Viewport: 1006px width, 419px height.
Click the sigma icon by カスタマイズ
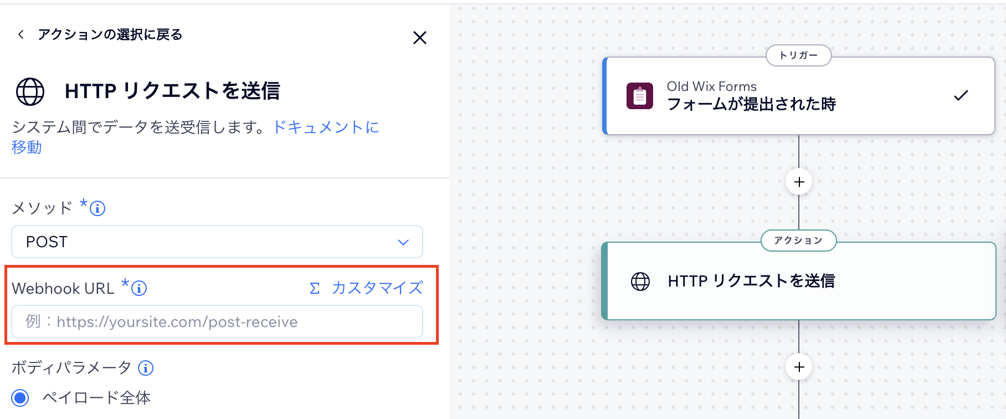[x=315, y=288]
